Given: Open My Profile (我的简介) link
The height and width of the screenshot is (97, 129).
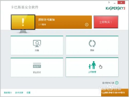Looking at the screenshot, I should (8, 93).
